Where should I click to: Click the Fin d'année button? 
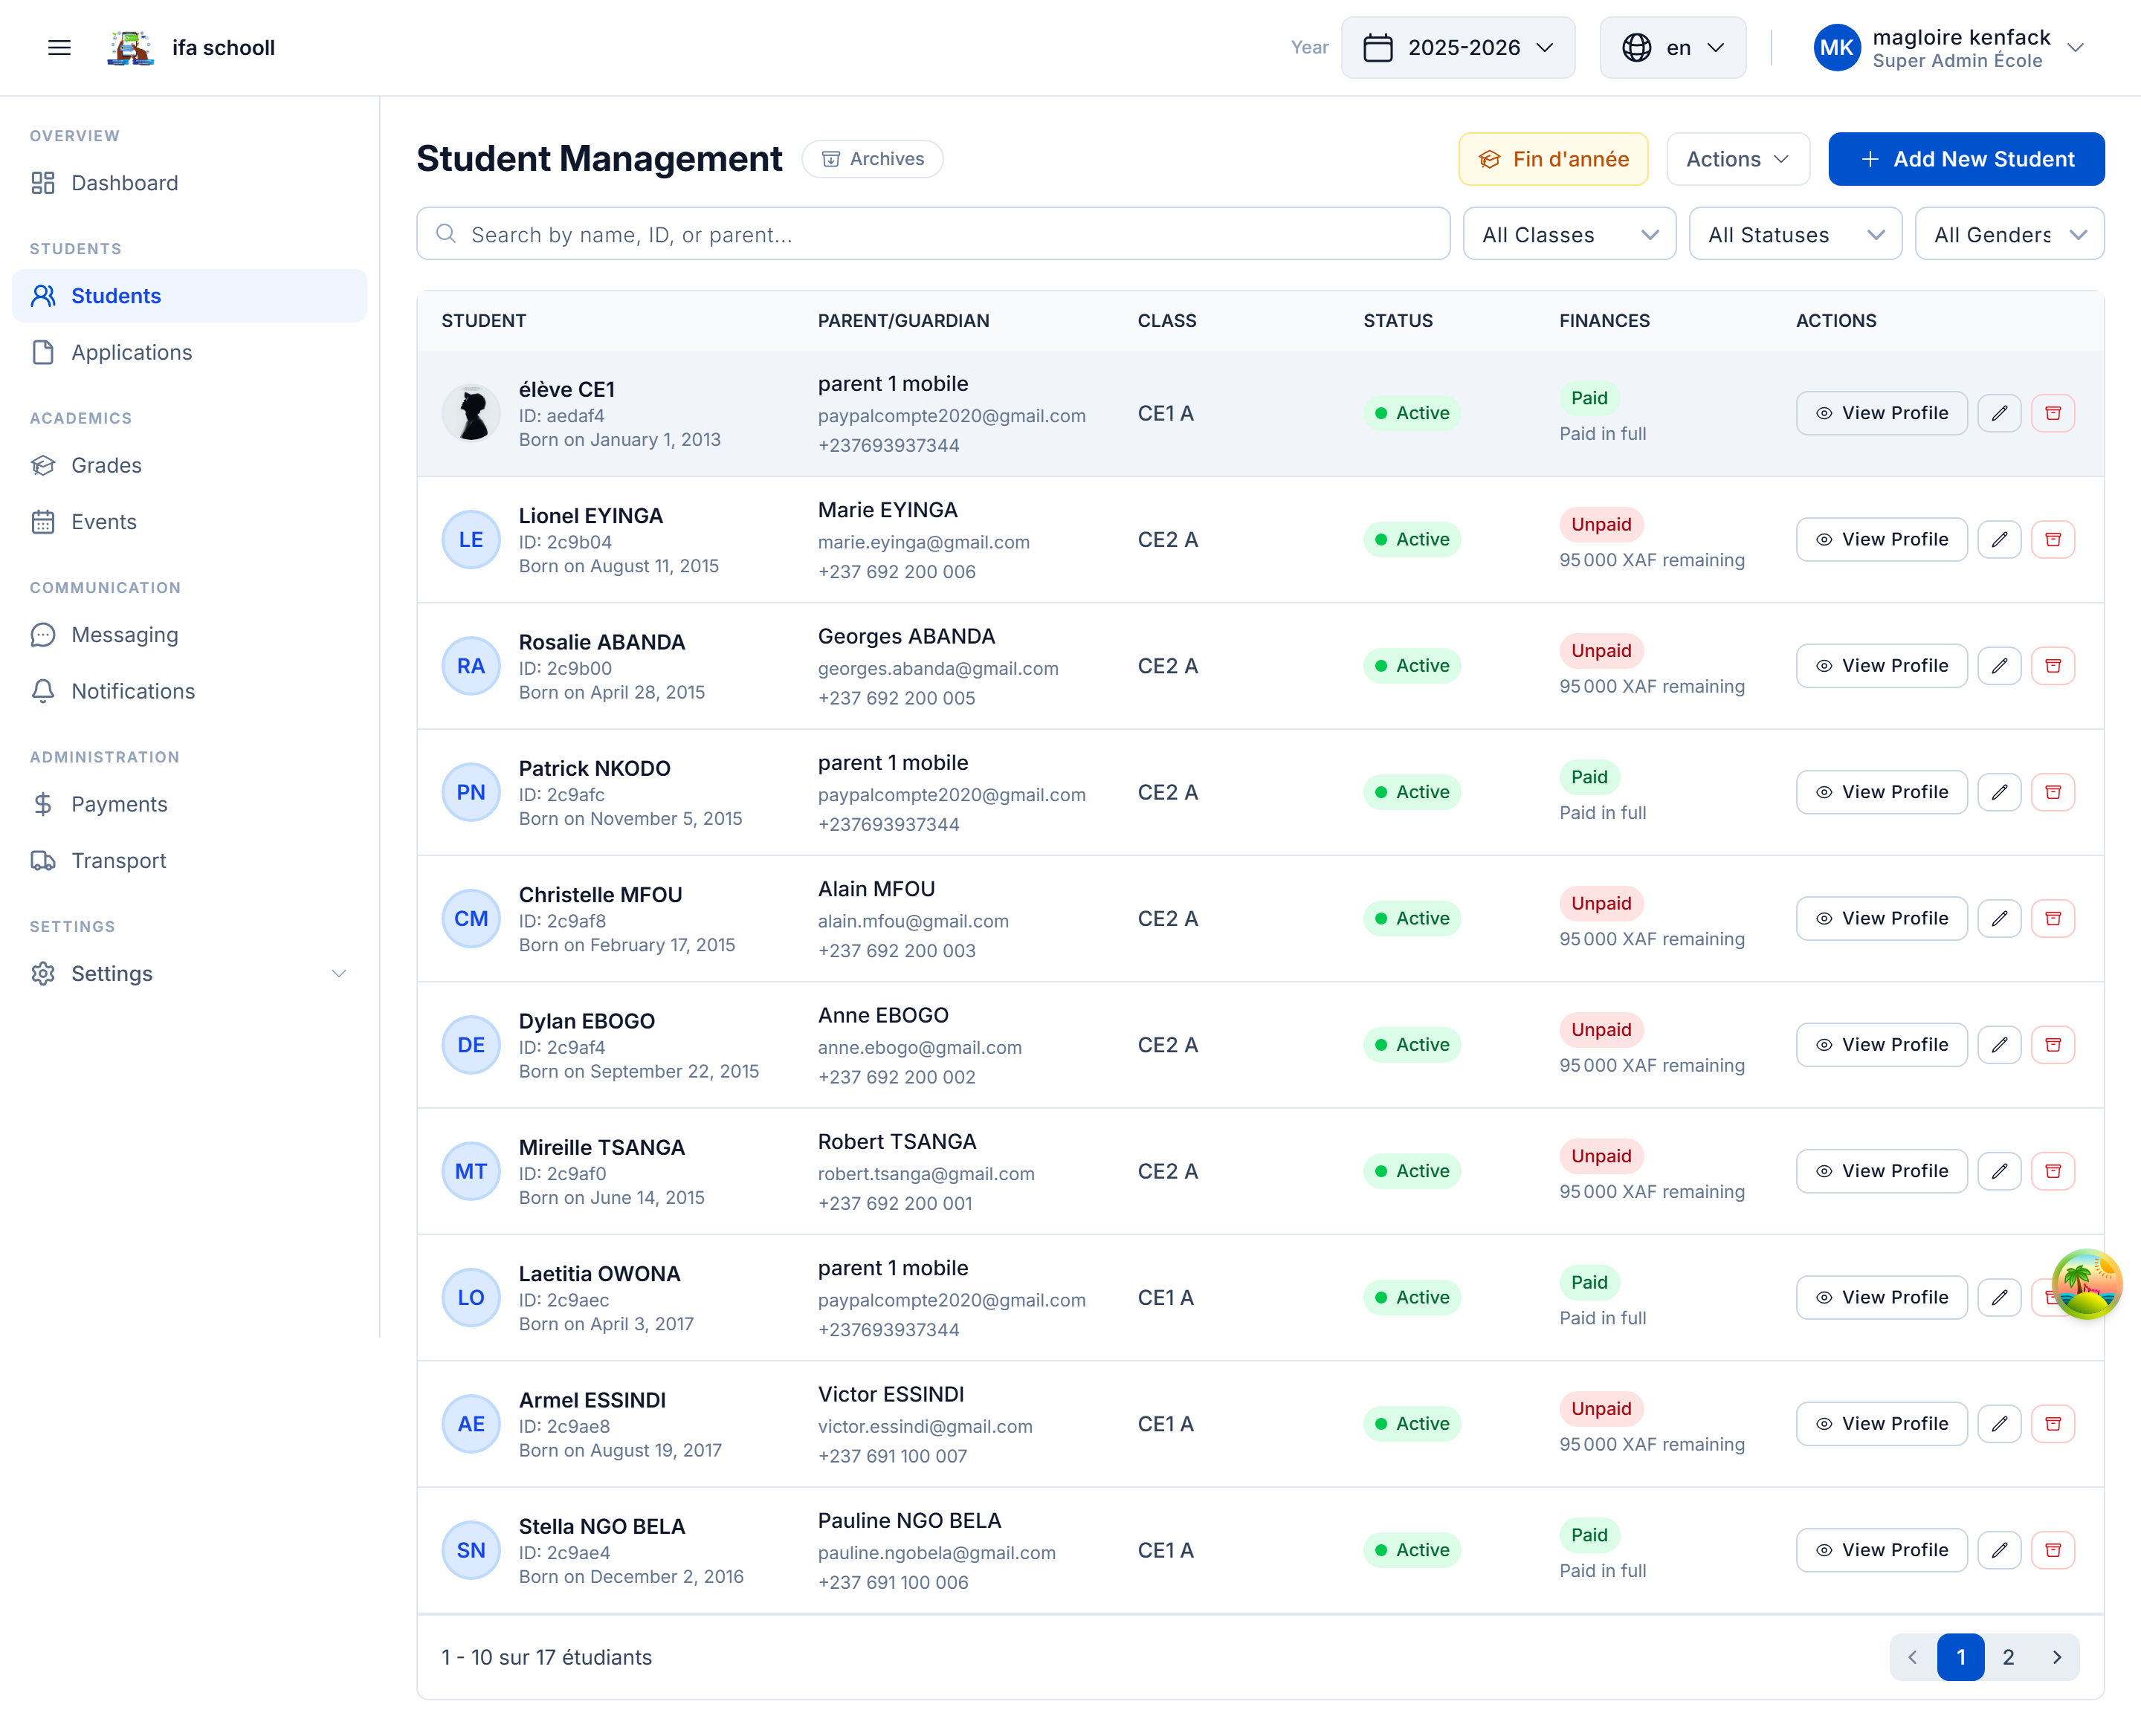[1553, 159]
